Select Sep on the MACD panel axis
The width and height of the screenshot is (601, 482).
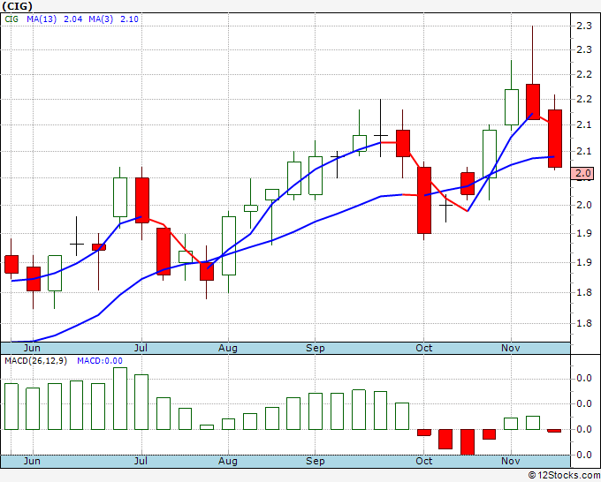click(315, 461)
